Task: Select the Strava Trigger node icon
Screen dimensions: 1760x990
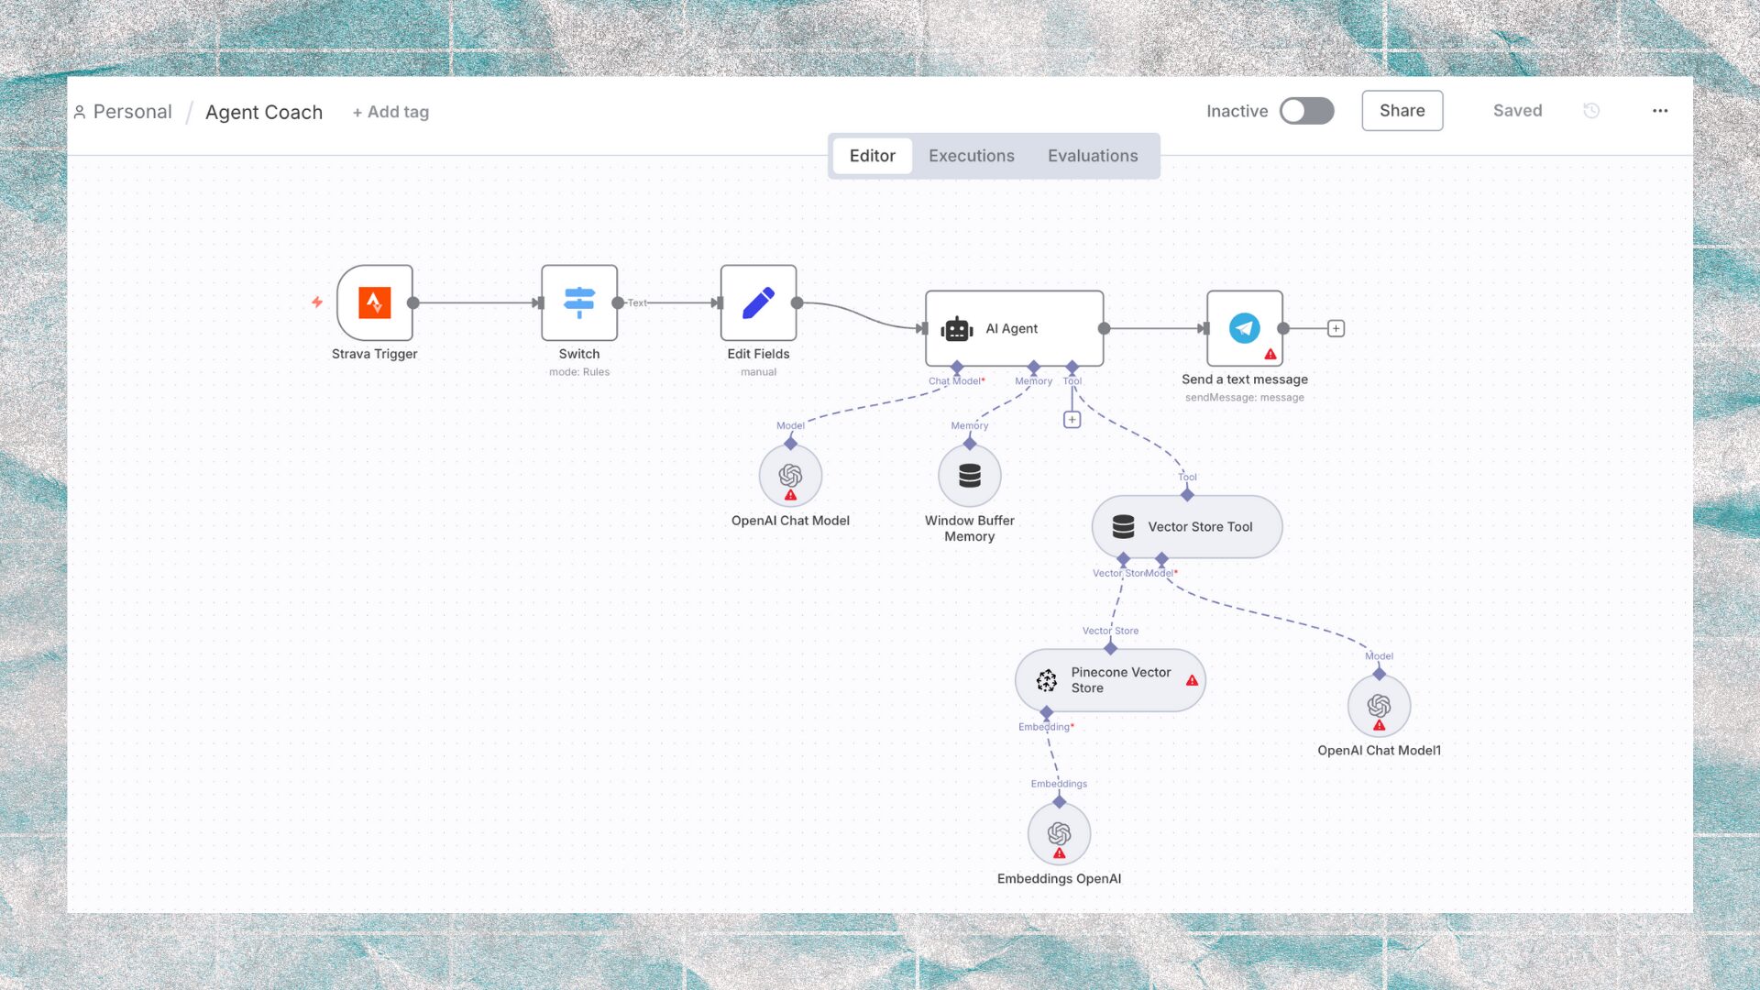Action: [x=375, y=303]
